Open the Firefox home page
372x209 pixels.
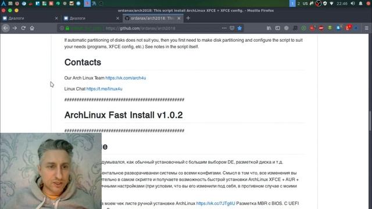coord(32,28)
